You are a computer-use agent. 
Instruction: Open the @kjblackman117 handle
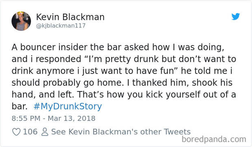tap(61, 26)
